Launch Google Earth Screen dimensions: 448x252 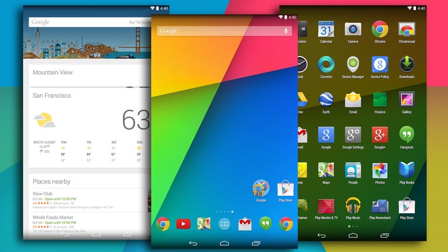click(326, 103)
